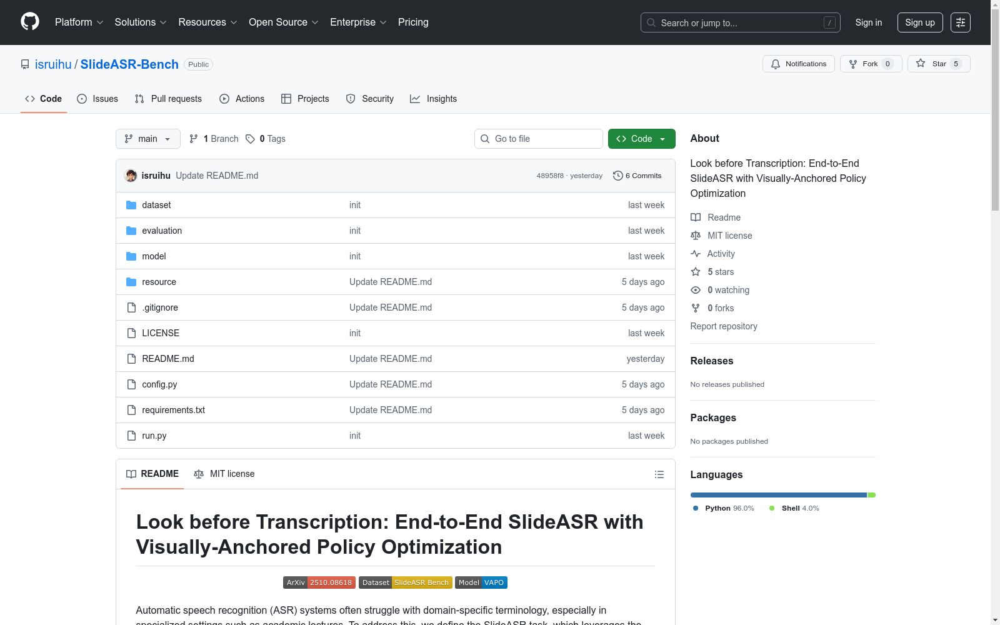Click the Releases heading link
1000x625 pixels.
[712, 361]
